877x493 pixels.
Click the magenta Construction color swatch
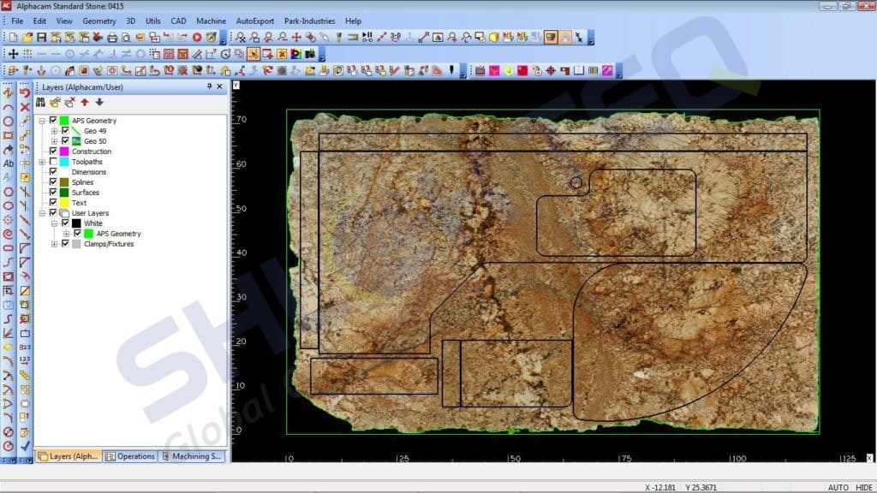tap(64, 151)
